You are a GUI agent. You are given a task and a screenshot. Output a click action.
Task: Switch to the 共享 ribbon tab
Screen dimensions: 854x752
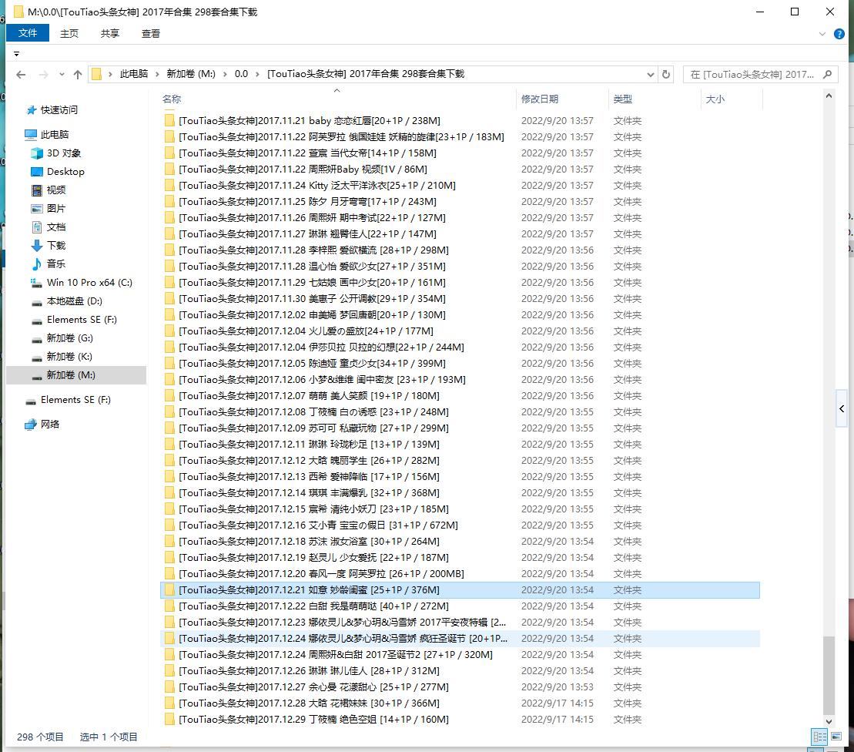(x=109, y=34)
